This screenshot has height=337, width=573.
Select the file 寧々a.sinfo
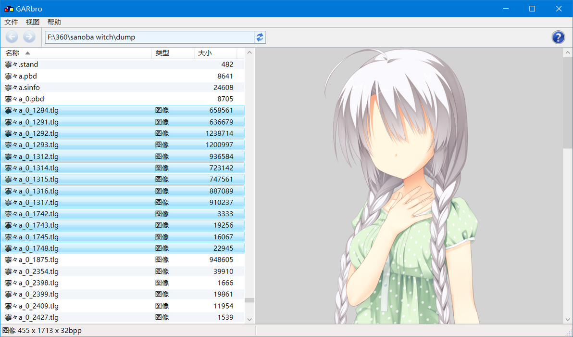coord(123,88)
